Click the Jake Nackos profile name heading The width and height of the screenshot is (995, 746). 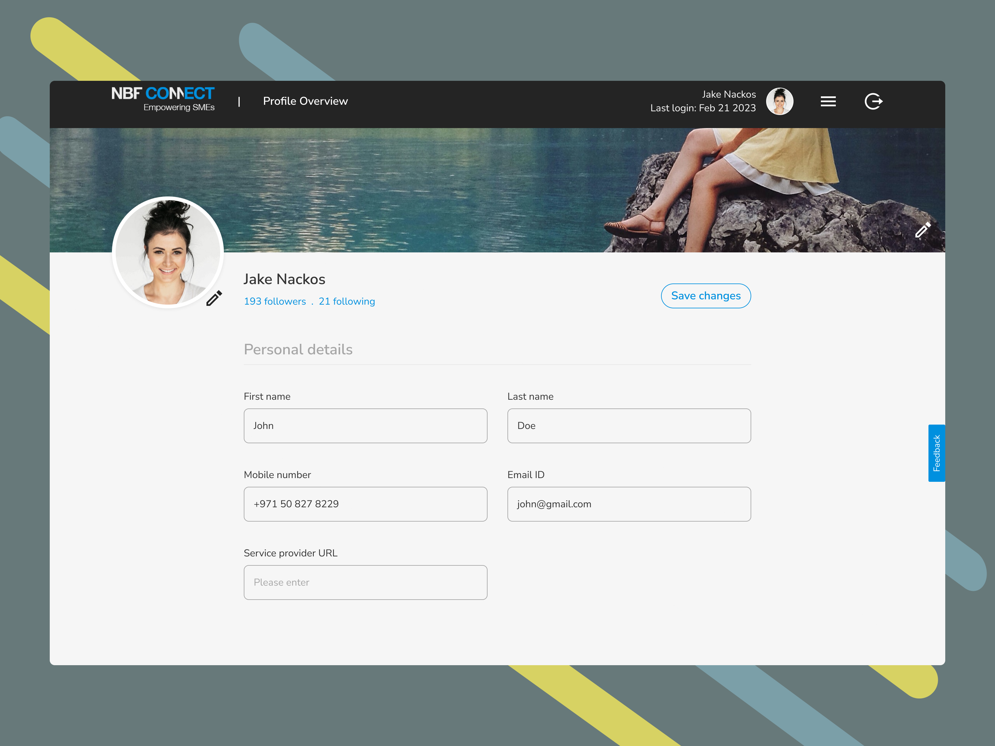tap(284, 279)
